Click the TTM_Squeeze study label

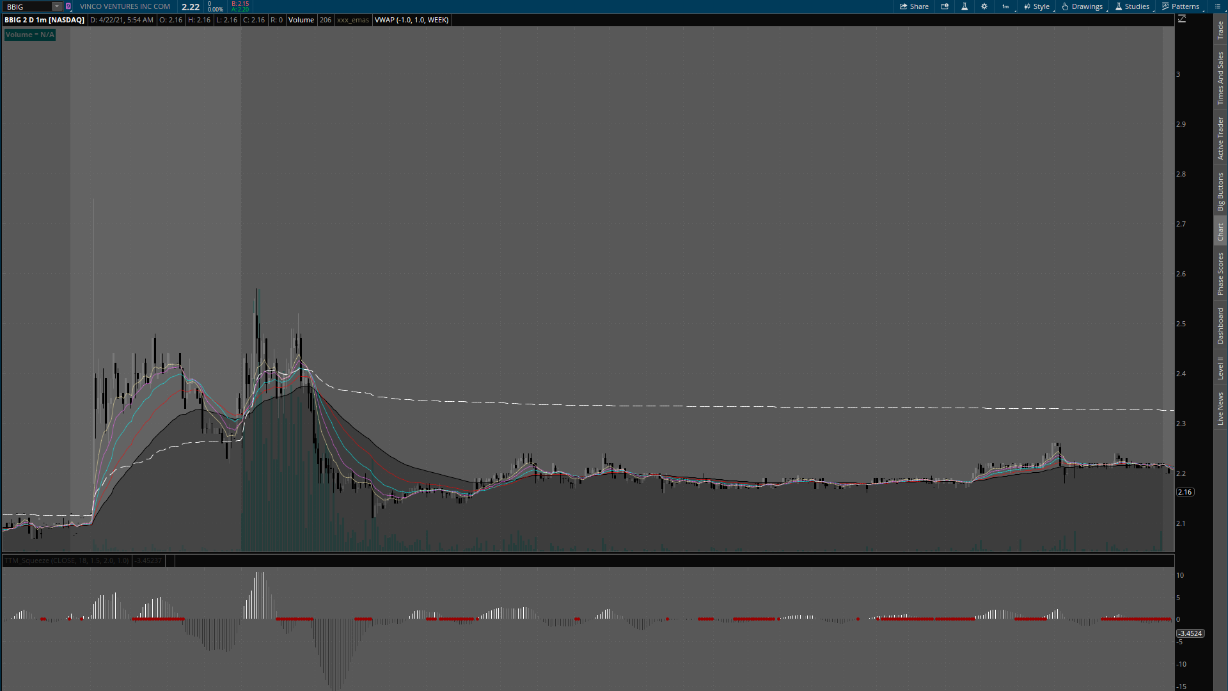[x=67, y=560]
